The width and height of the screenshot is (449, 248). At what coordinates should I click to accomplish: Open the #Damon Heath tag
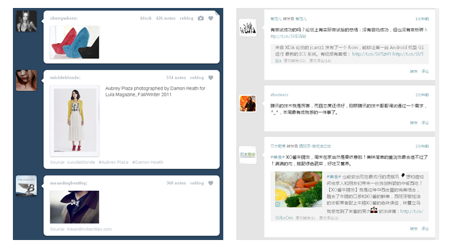(148, 162)
